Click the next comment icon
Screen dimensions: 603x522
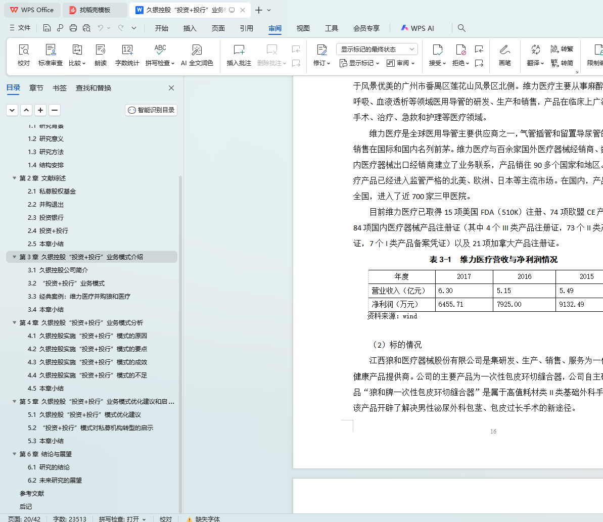296,63
